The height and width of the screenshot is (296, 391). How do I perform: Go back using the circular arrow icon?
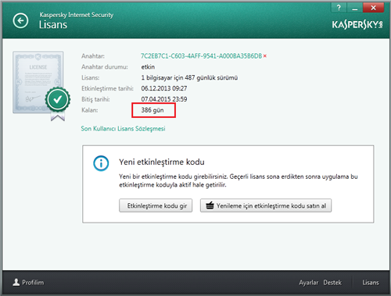pyautogui.click(x=20, y=20)
